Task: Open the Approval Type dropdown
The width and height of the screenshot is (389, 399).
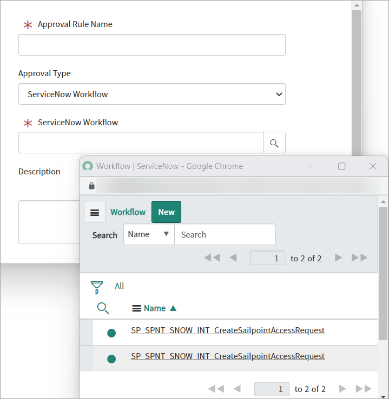Action: point(152,94)
